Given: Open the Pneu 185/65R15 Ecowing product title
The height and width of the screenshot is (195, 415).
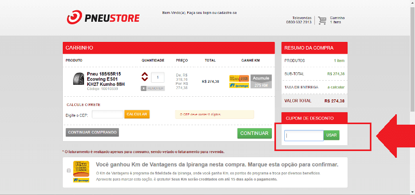Looking at the screenshot, I should pyautogui.click(x=106, y=79).
